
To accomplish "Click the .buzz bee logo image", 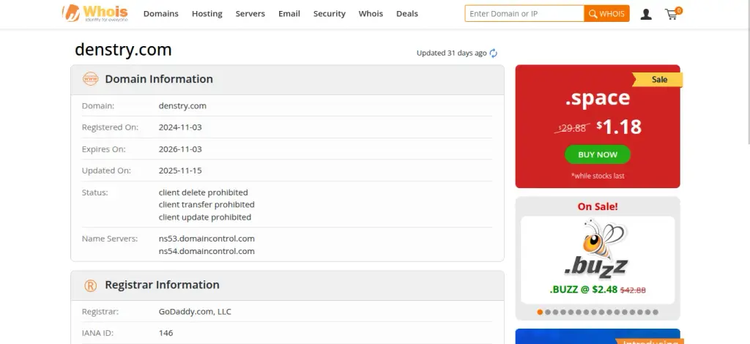I will [x=598, y=248].
